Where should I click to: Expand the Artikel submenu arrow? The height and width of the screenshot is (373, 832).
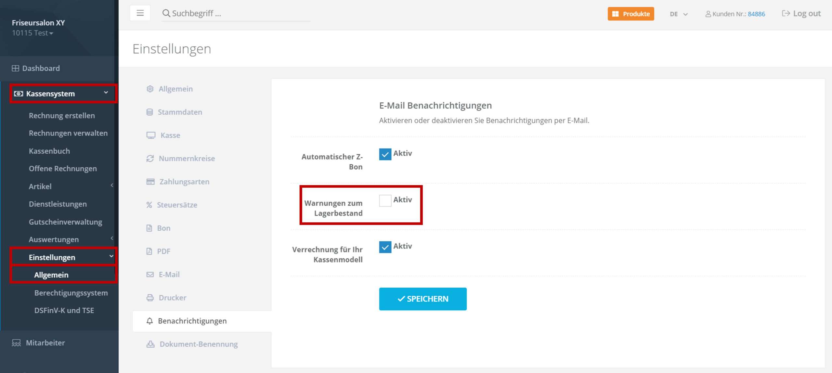click(x=112, y=185)
